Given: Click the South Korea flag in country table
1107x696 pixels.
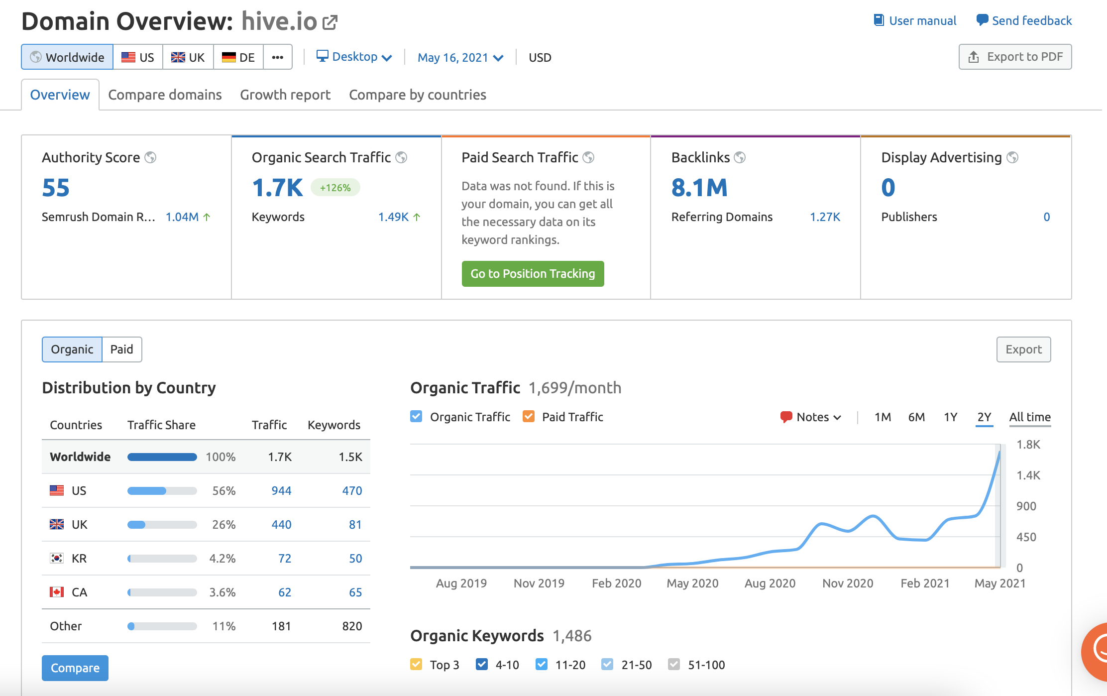Looking at the screenshot, I should (x=57, y=558).
